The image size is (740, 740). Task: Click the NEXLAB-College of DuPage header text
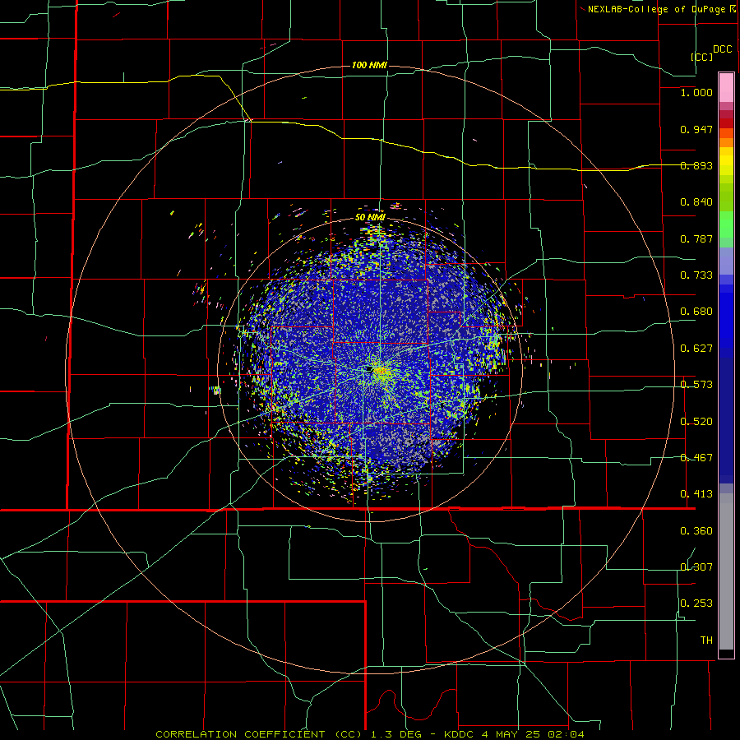tap(656, 9)
